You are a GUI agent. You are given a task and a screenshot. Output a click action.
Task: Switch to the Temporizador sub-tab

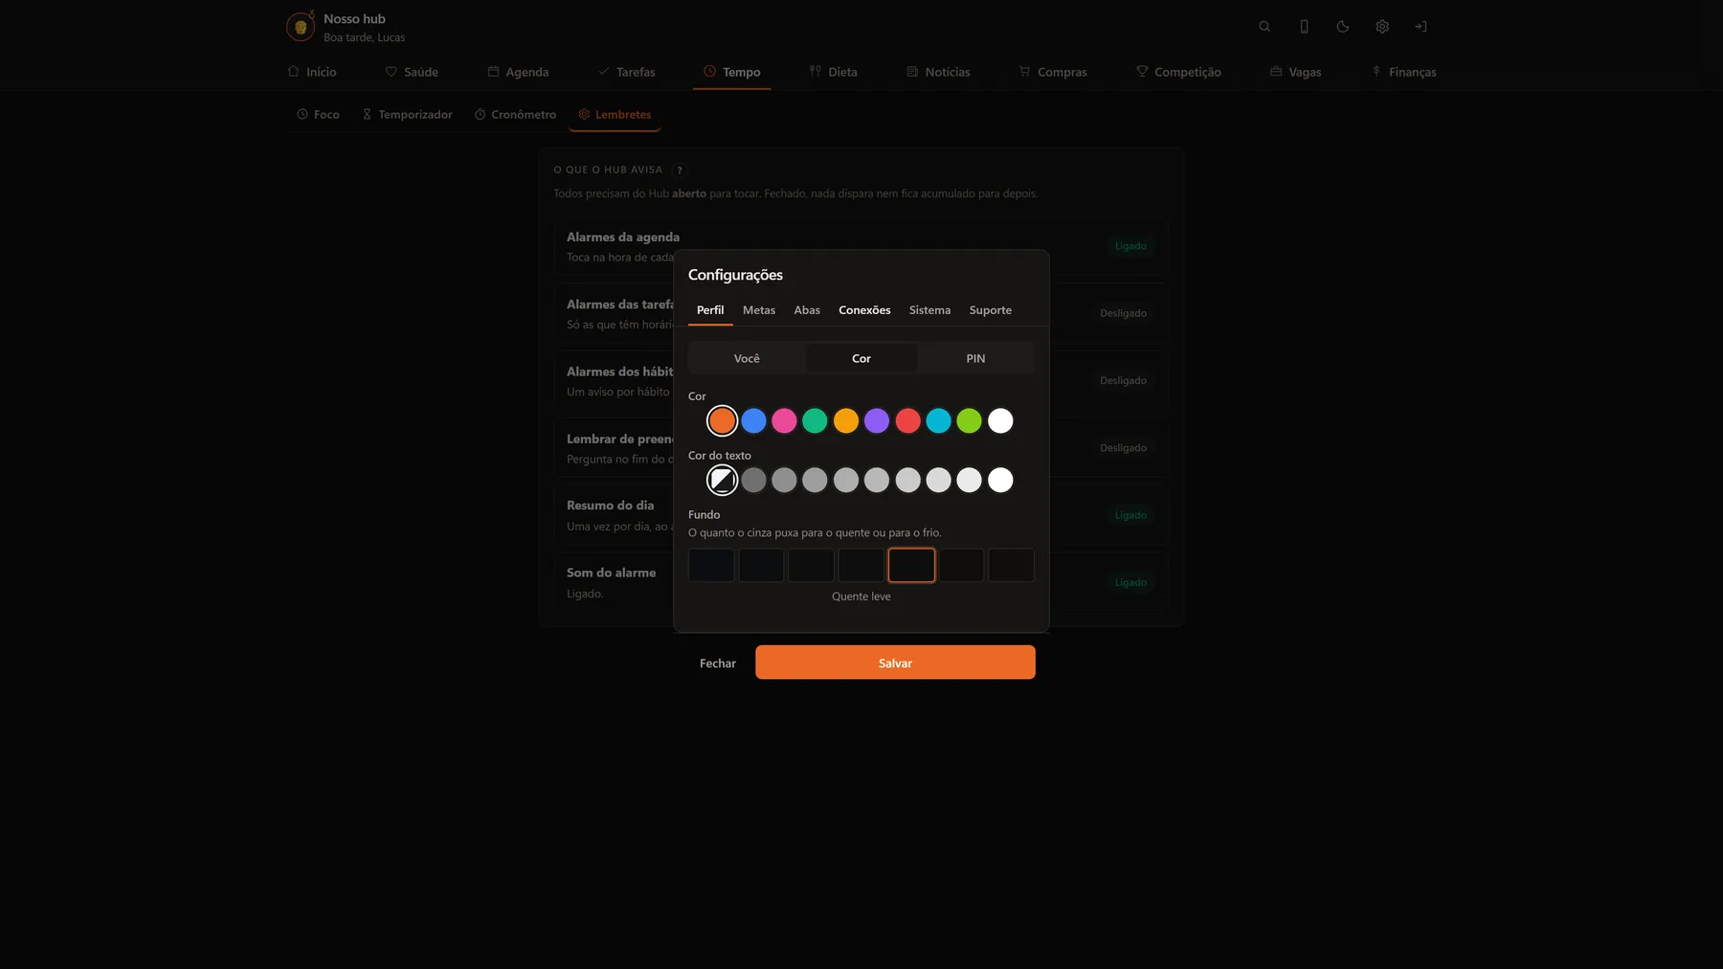click(407, 115)
